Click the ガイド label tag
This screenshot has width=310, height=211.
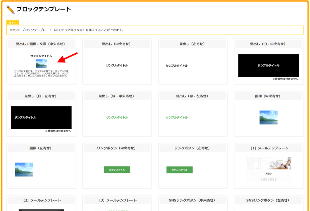click(12, 22)
